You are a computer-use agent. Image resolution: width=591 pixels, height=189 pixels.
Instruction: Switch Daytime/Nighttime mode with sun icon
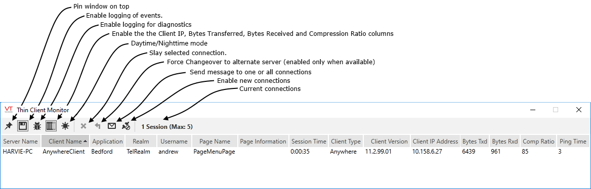(66, 126)
